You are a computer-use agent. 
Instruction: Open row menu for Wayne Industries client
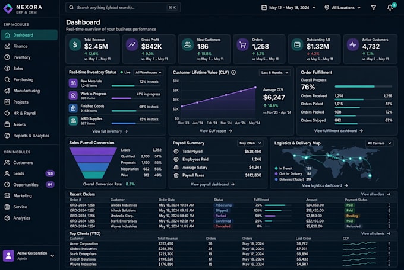tap(389, 264)
